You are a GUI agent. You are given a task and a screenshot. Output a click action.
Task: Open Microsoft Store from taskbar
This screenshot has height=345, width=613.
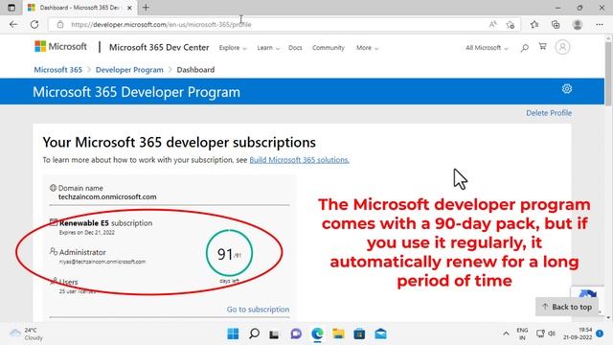[x=359, y=334]
